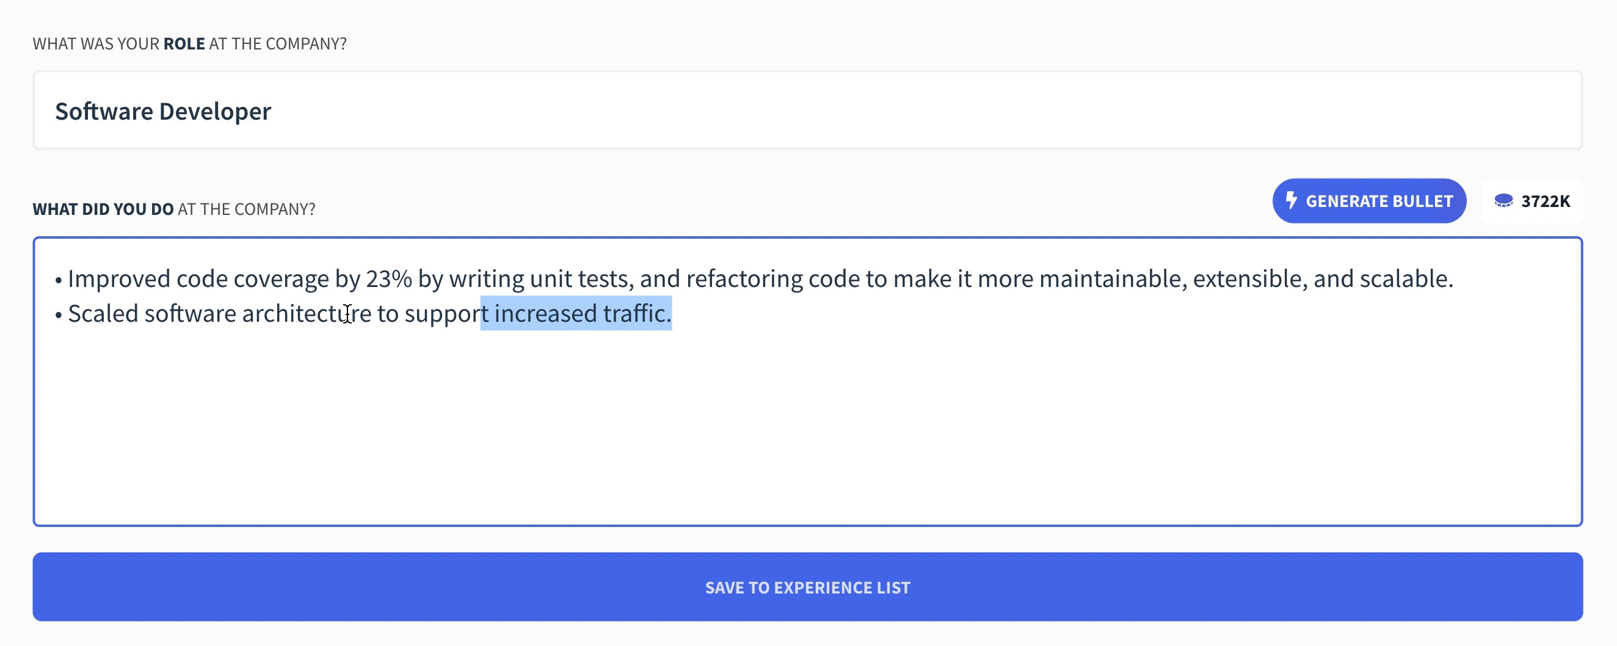1617x646 pixels.
Task: Click the 'What was your role' label
Action: click(189, 44)
